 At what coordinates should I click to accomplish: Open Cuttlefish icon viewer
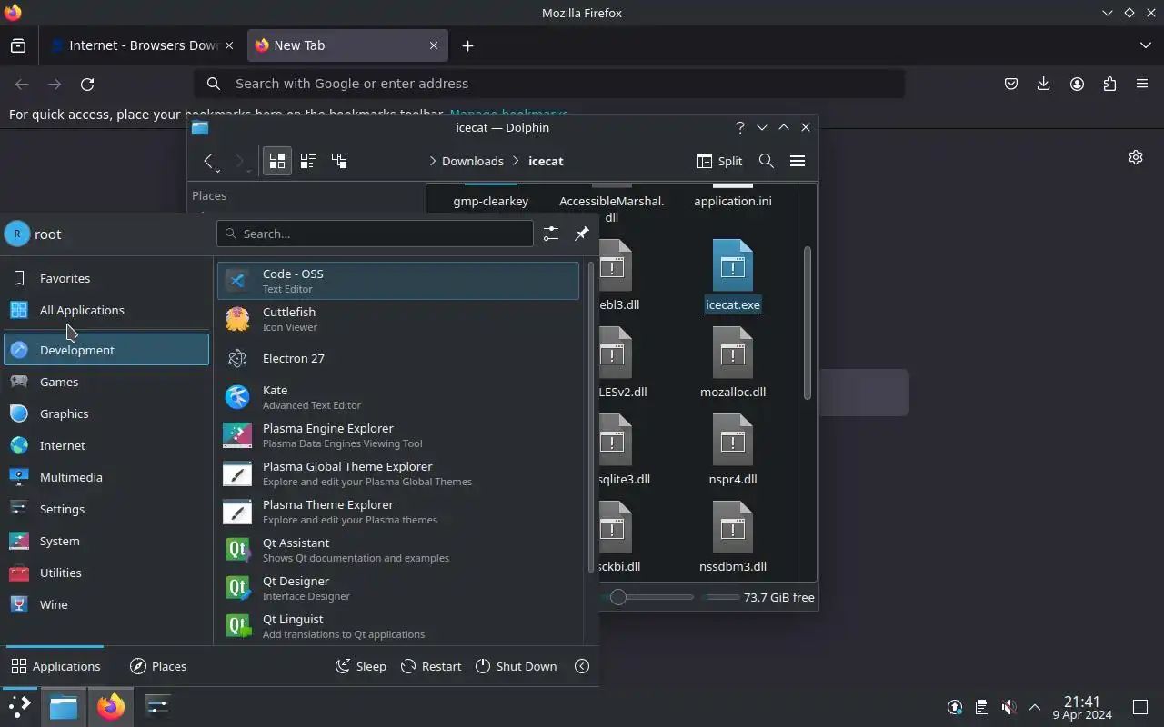[397, 319]
